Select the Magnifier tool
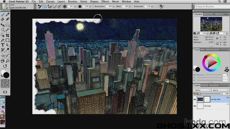Screen dimensions: 230x129 [x=7, y=61]
